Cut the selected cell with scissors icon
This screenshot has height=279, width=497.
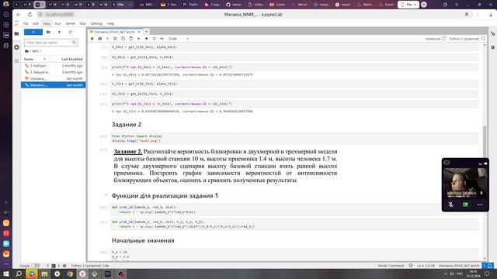click(x=116, y=39)
